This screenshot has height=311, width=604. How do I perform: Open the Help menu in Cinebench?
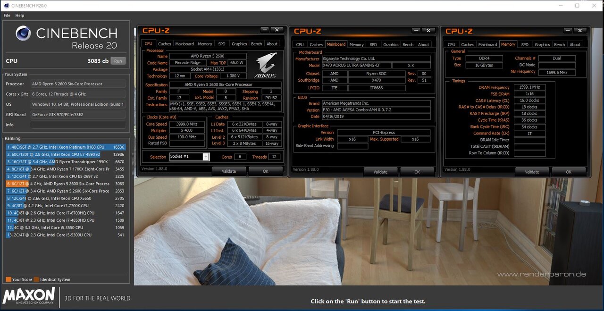point(20,16)
